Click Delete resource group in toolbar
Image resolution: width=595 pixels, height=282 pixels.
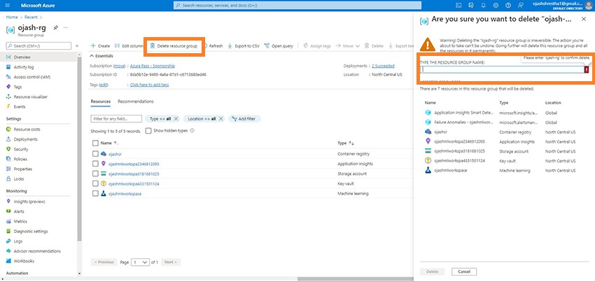(x=174, y=46)
